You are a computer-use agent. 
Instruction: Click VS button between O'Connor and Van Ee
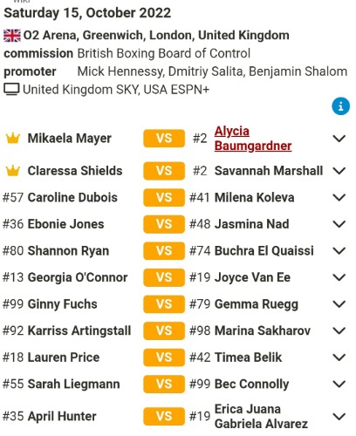(x=164, y=277)
